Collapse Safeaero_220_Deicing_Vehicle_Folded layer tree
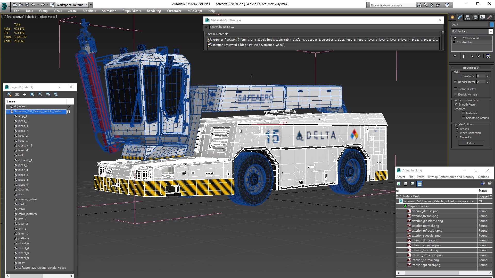The image size is (495, 278). coord(8,111)
